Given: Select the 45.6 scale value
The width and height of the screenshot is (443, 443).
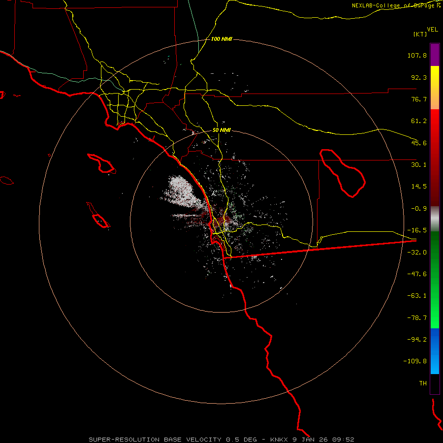Looking at the screenshot, I should pos(419,143).
